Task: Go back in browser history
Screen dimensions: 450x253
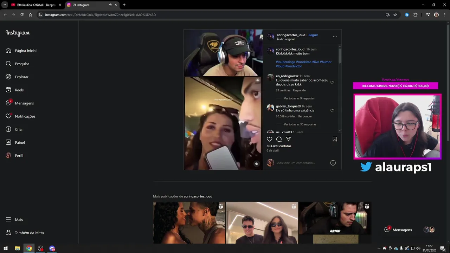Action: pyautogui.click(x=5, y=15)
